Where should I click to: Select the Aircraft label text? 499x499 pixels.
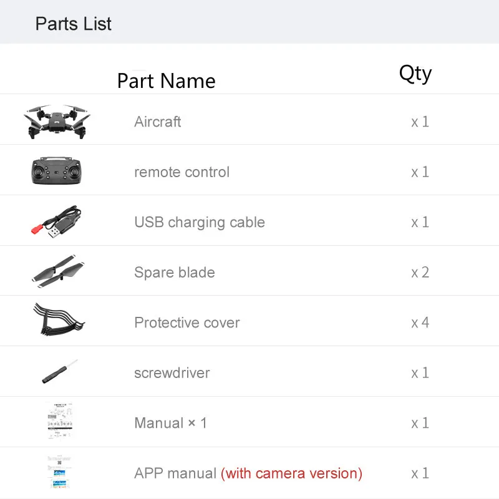coord(158,122)
